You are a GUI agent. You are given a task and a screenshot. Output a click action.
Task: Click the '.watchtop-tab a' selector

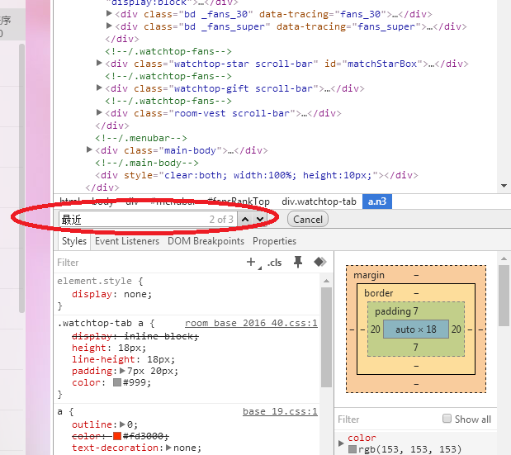pyautogui.click(x=101, y=323)
